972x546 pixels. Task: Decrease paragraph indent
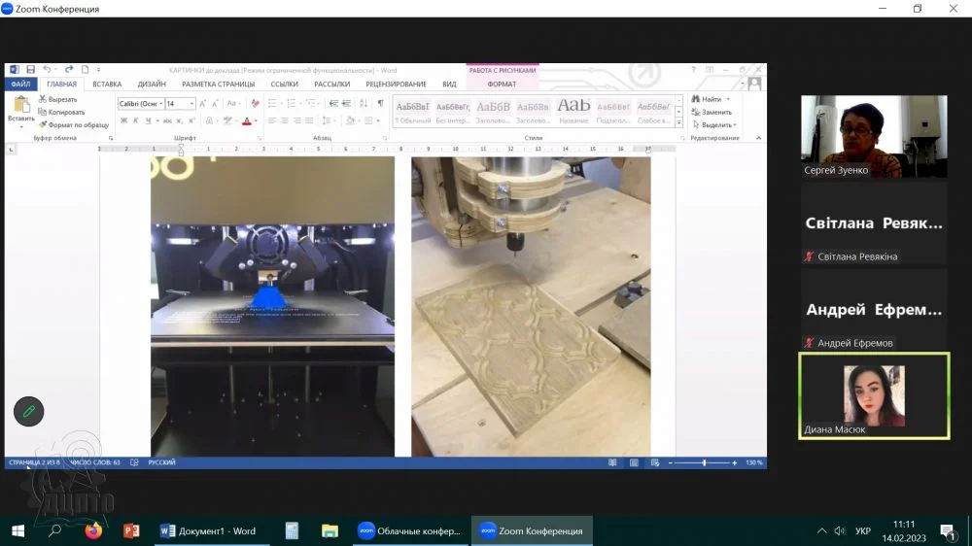click(334, 104)
